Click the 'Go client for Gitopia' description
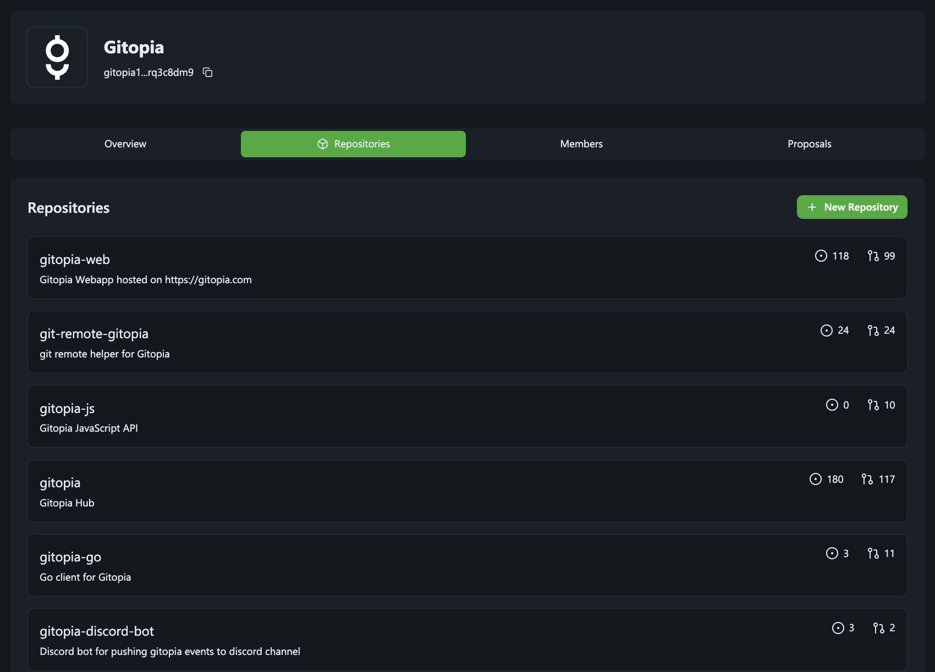The width and height of the screenshot is (935, 672). [85, 577]
